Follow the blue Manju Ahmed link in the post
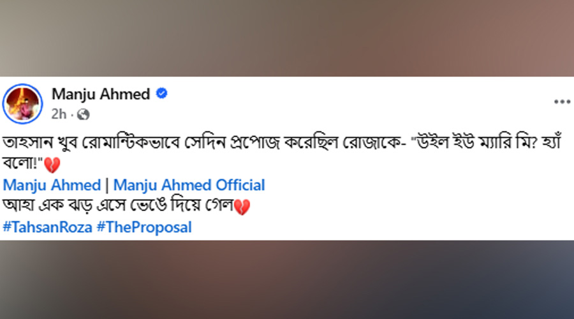The width and height of the screenshot is (574, 319). 52,186
